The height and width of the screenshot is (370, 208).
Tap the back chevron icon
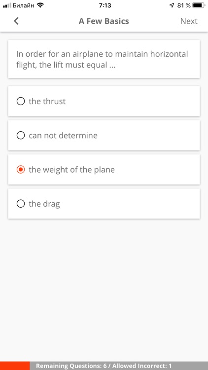[16, 21]
